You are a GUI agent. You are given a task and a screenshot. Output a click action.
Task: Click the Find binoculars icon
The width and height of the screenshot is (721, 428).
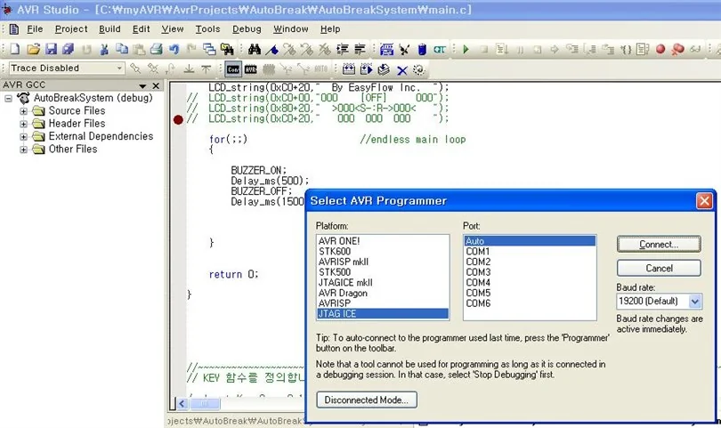point(255,49)
